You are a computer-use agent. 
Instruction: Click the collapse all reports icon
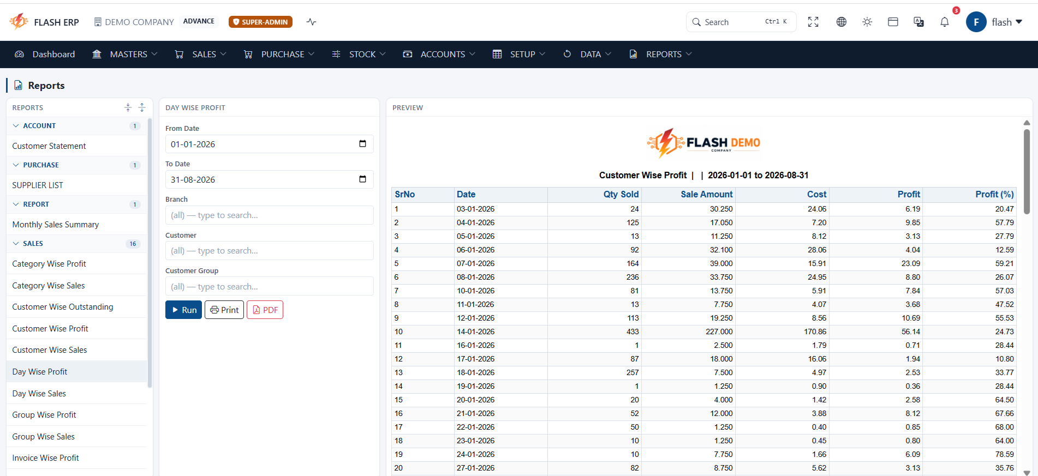[128, 107]
